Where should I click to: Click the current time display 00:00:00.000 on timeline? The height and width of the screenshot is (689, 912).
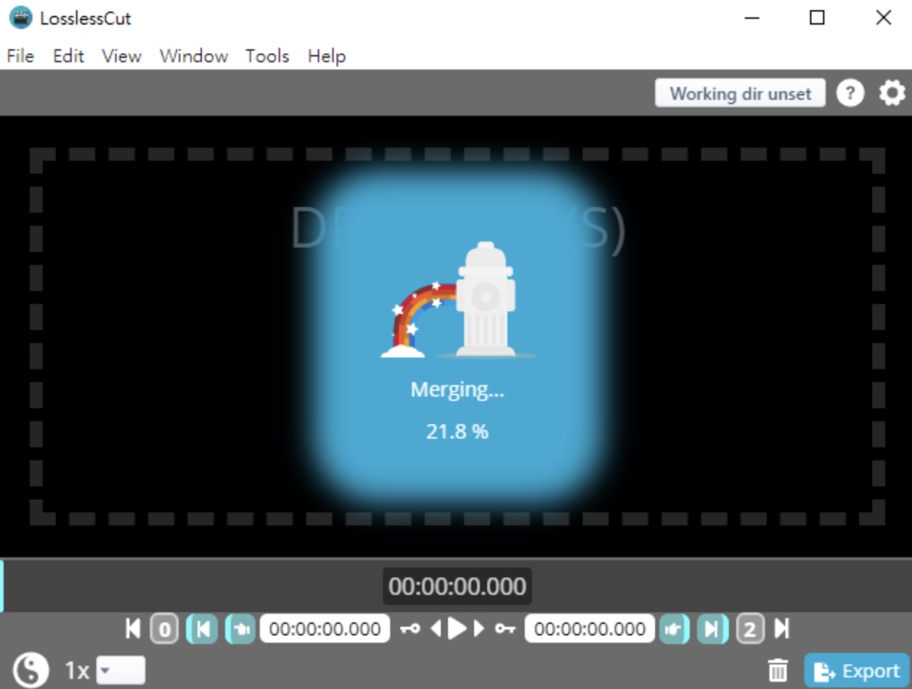pyautogui.click(x=457, y=586)
